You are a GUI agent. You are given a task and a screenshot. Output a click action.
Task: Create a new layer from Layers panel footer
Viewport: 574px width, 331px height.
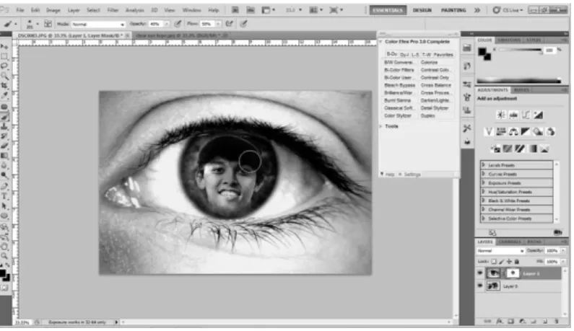[x=545, y=322]
